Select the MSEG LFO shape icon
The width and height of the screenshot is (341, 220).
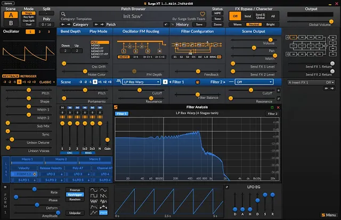[x=94, y=213]
